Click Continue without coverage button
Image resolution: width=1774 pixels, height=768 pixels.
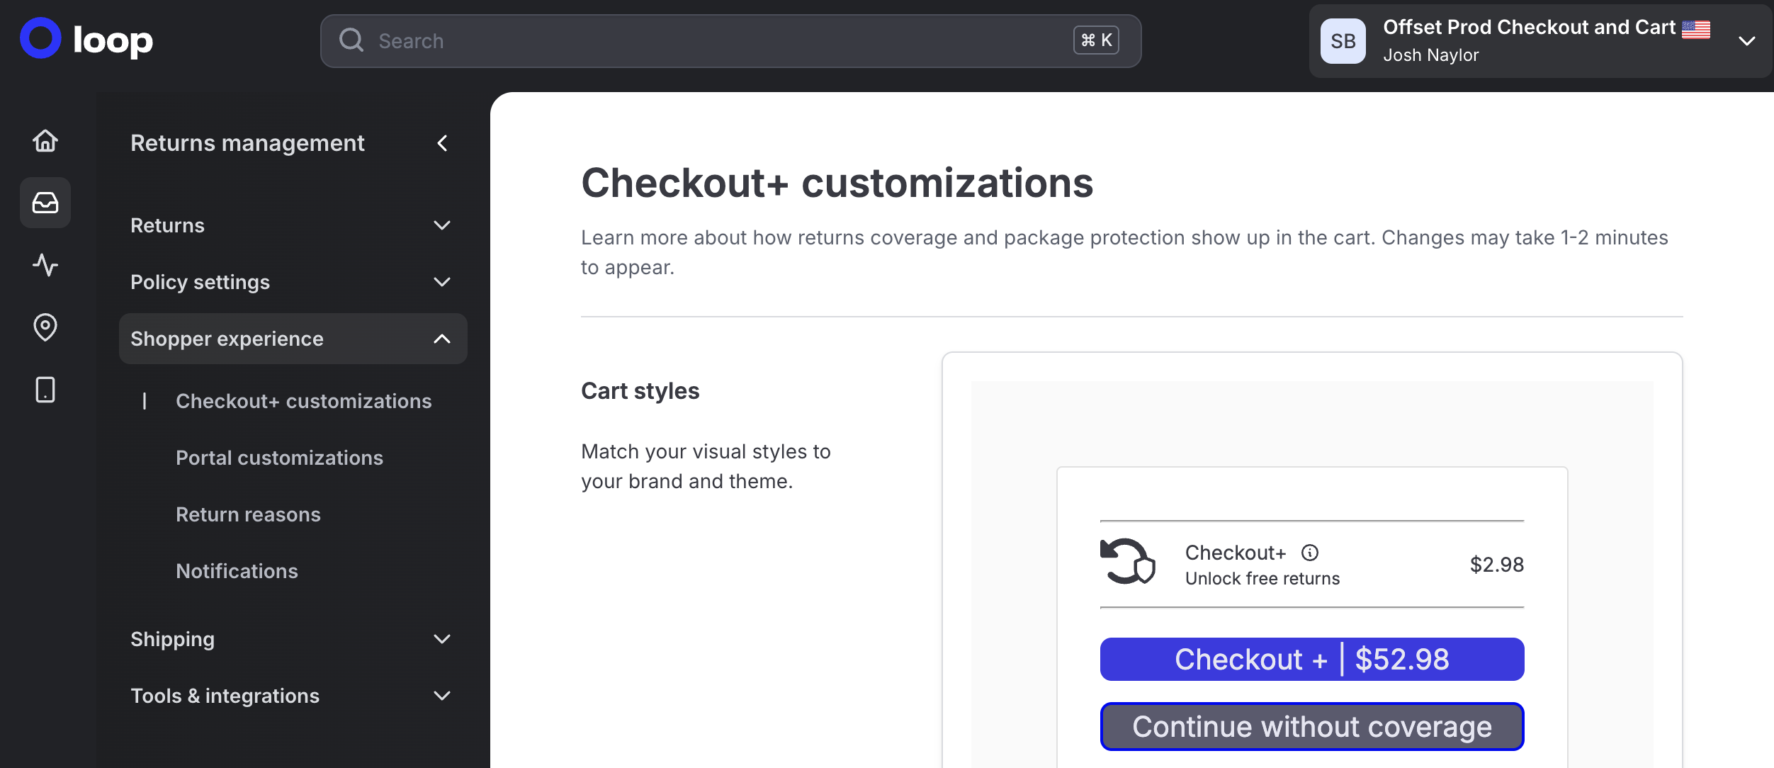pyautogui.click(x=1311, y=726)
